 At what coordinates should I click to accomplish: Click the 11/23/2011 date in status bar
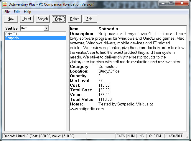click(x=173, y=136)
